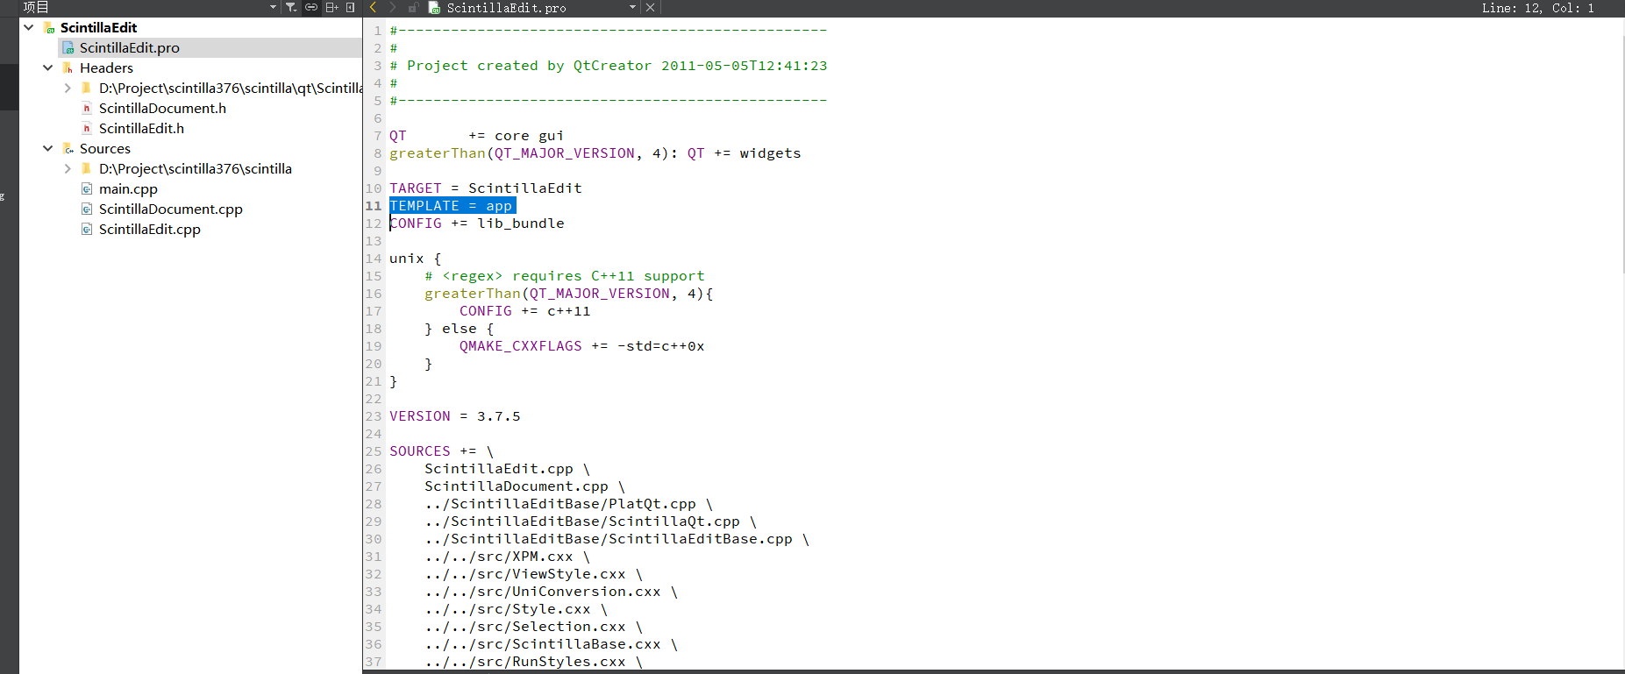The width and height of the screenshot is (1625, 674).
Task: Click the VERSION = 3.7.5 line
Action: [x=454, y=415]
